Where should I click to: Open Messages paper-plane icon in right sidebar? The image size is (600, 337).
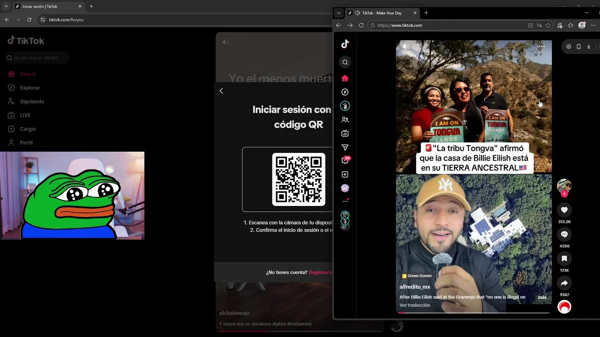[x=345, y=147]
